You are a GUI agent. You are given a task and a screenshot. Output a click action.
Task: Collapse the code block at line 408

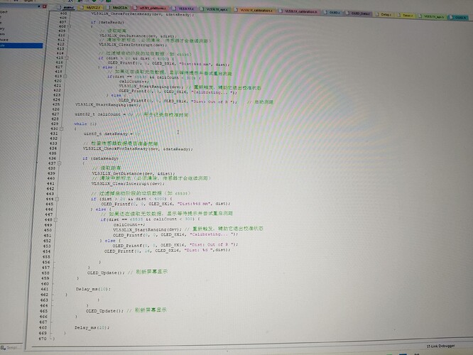69,26
